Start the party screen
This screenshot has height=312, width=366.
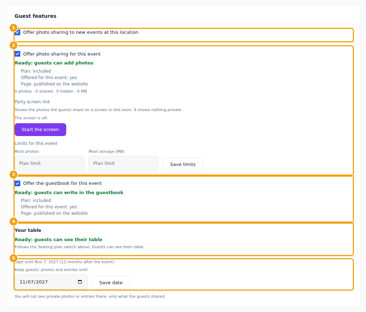(x=40, y=130)
